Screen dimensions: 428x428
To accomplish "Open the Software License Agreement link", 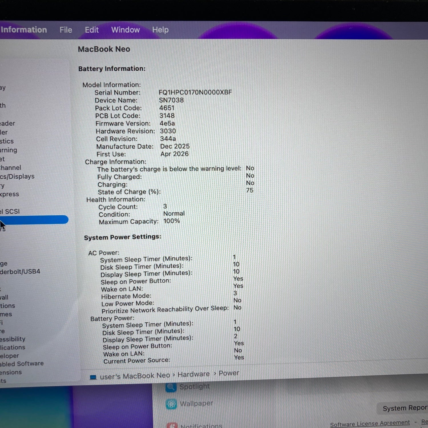I will coord(370,423).
